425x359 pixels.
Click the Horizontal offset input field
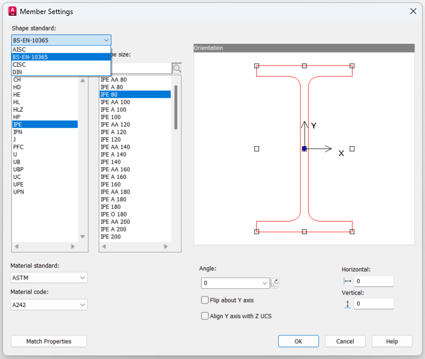374,281
